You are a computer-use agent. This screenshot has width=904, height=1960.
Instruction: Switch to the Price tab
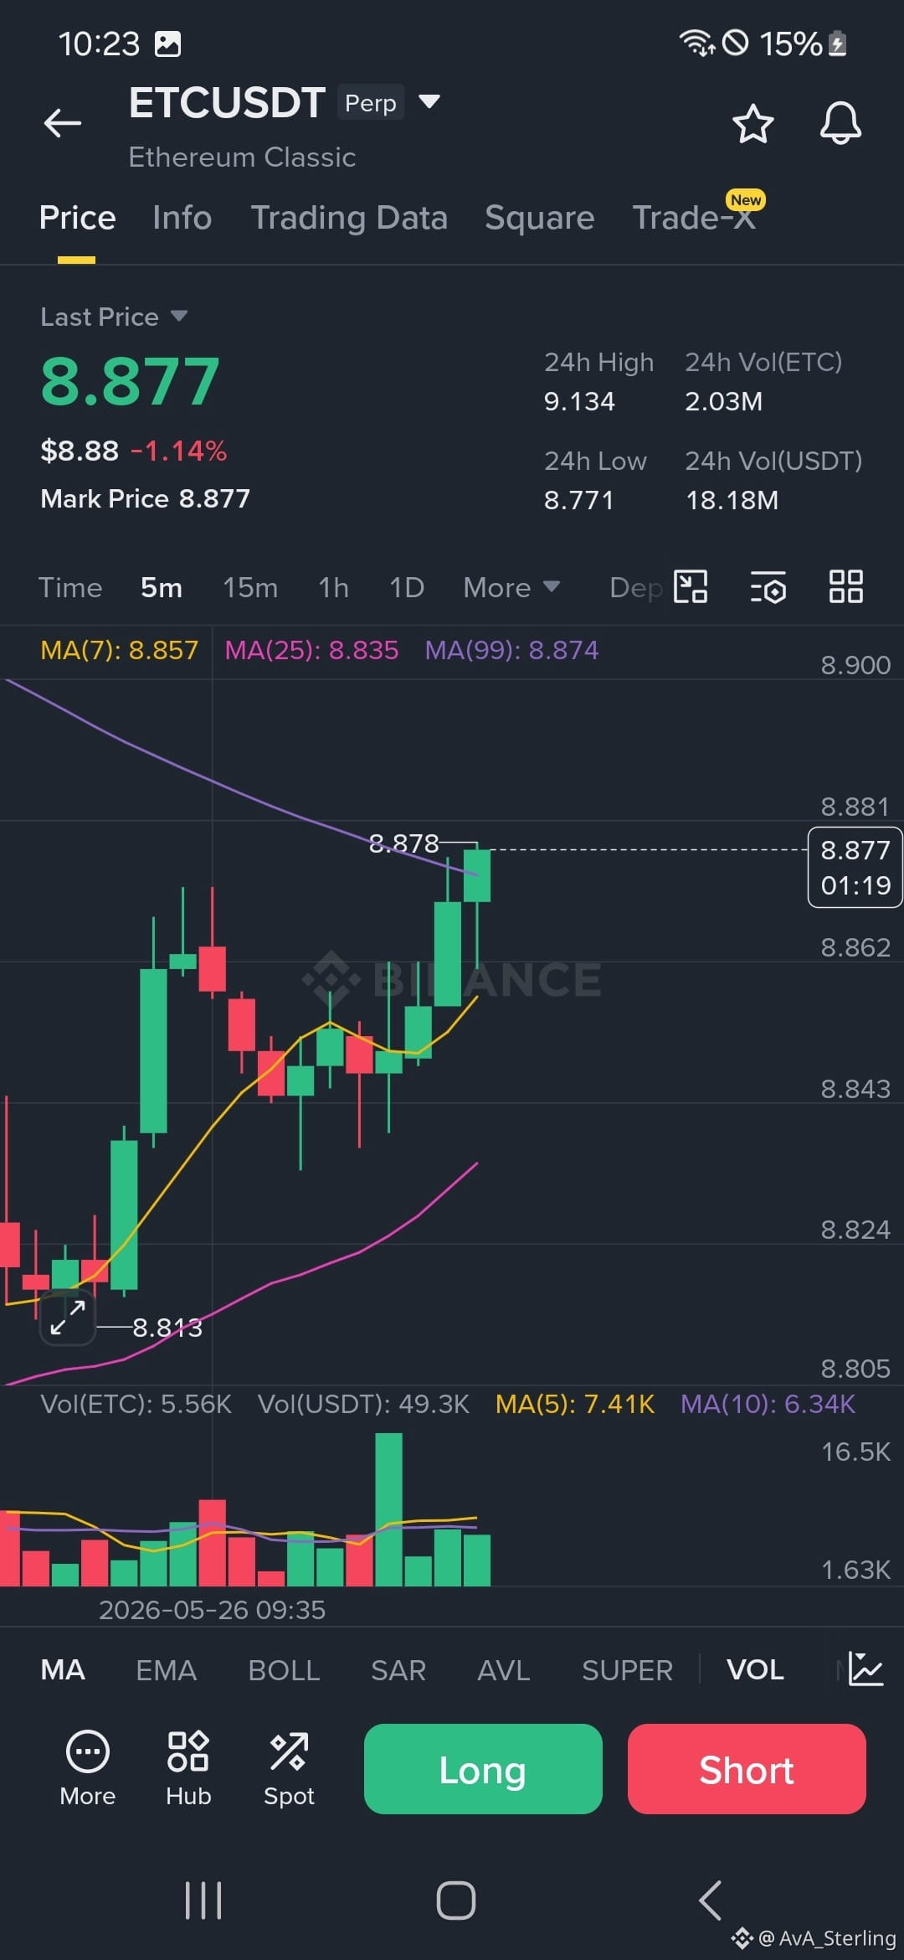[x=77, y=218]
